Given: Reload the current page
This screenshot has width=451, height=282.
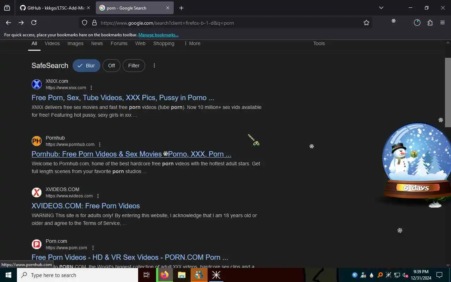Looking at the screenshot, I should pos(34,23).
